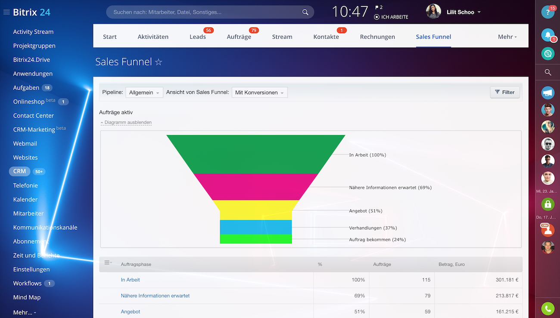Open the help question mark icon

click(548, 12)
